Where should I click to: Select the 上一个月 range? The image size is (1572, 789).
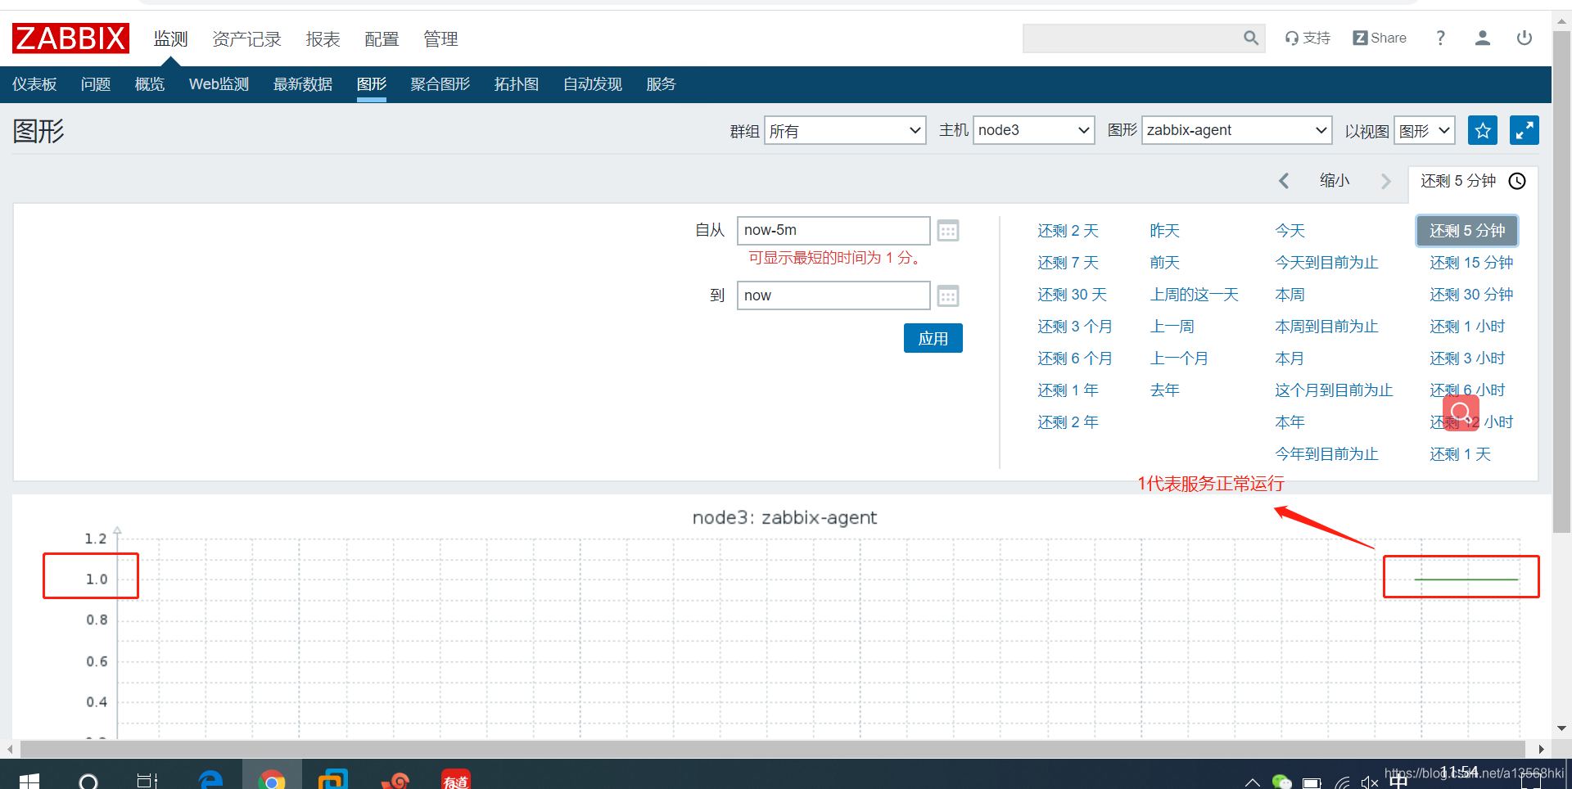pos(1179,358)
